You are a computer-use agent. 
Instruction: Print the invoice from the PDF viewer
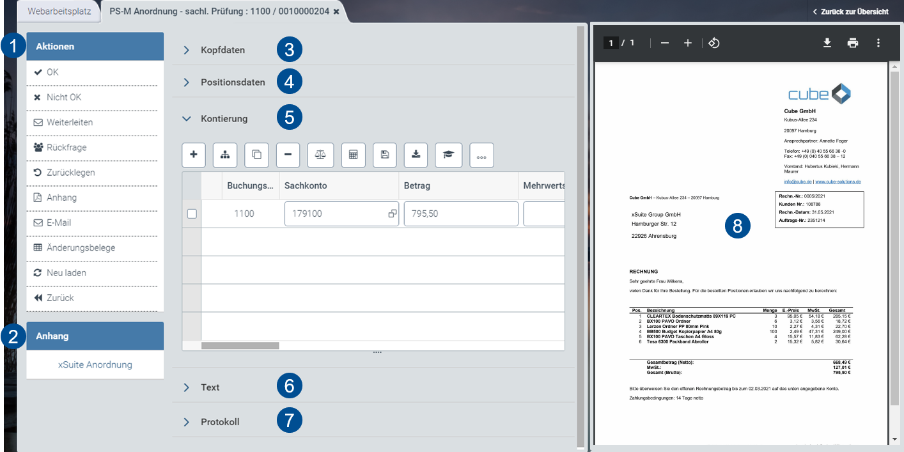(x=853, y=43)
